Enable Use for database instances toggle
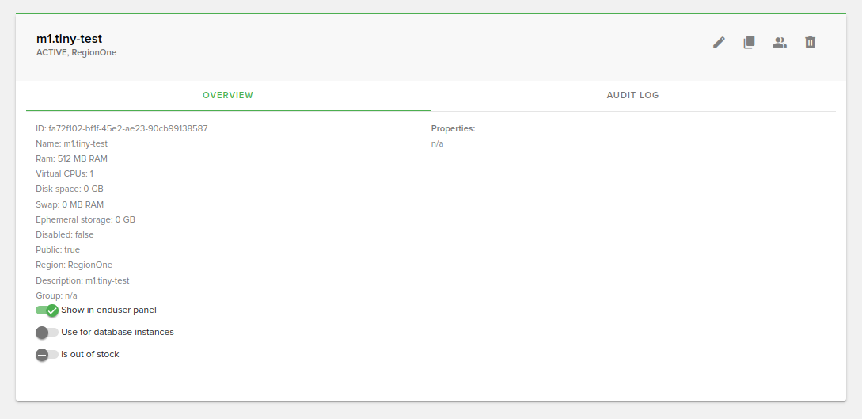This screenshot has height=419, width=862. click(x=47, y=333)
